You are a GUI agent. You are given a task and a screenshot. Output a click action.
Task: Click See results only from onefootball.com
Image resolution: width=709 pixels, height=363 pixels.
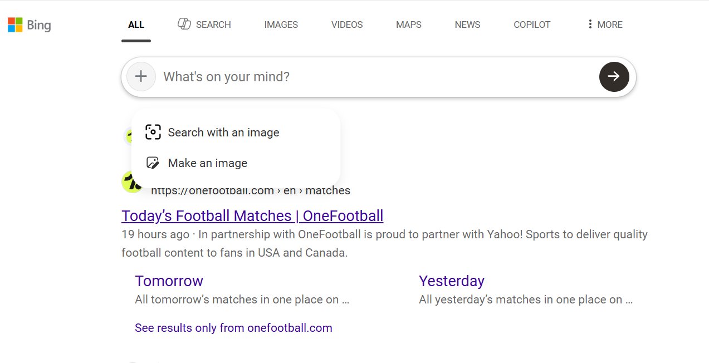[x=233, y=327]
